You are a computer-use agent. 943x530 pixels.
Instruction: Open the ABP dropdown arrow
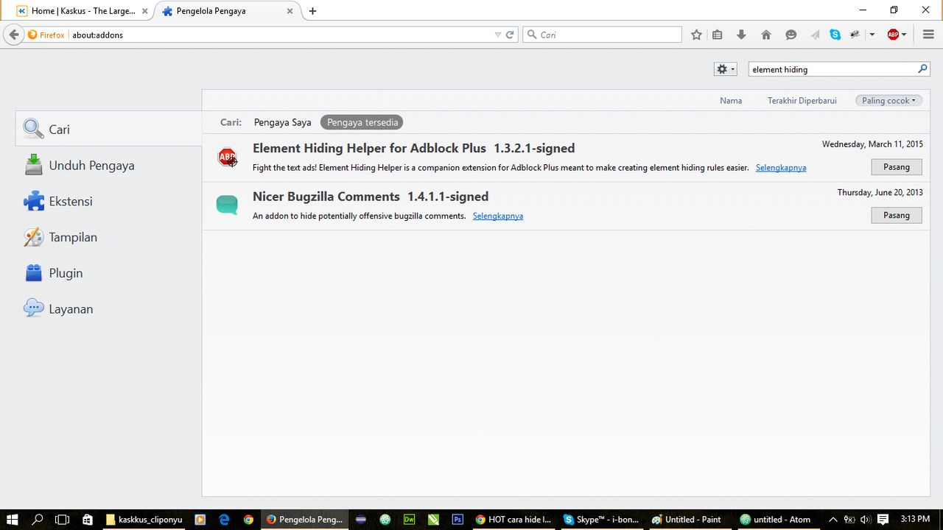click(904, 35)
